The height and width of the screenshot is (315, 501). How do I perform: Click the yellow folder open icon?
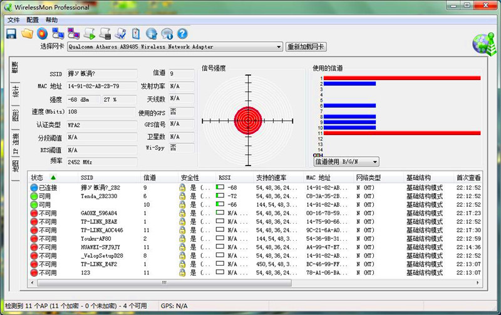(x=26, y=34)
